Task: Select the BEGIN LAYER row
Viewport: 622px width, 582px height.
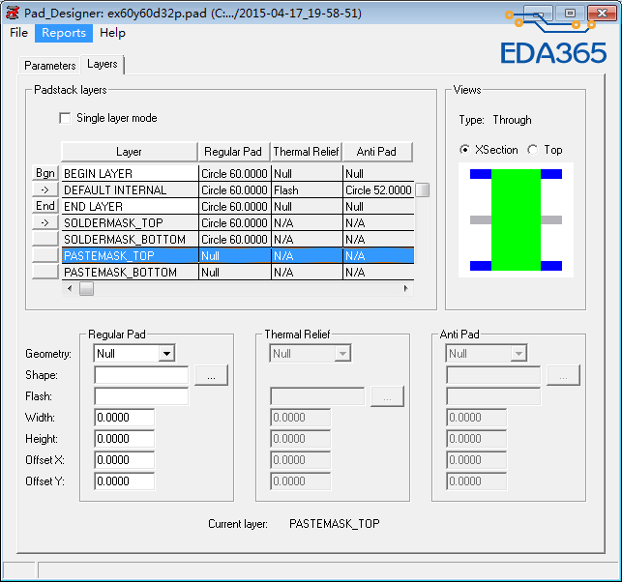Action: tap(238, 174)
